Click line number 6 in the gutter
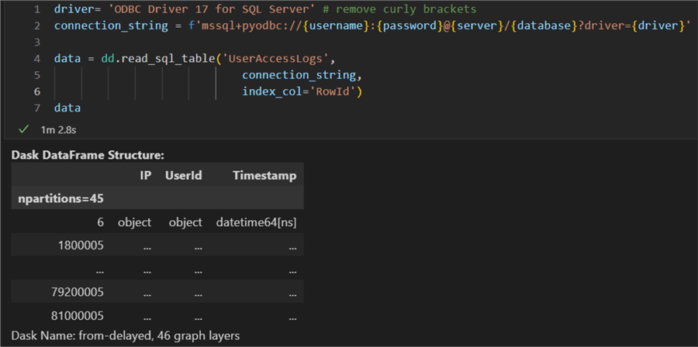This screenshot has height=347, width=698. 36,91
